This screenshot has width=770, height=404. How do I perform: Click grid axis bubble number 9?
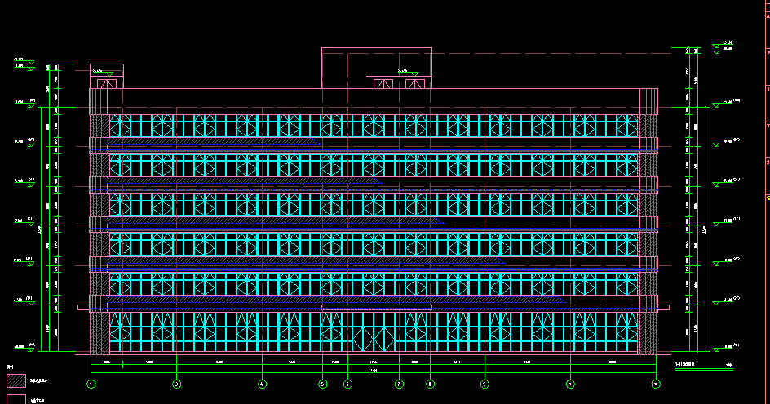click(x=485, y=383)
